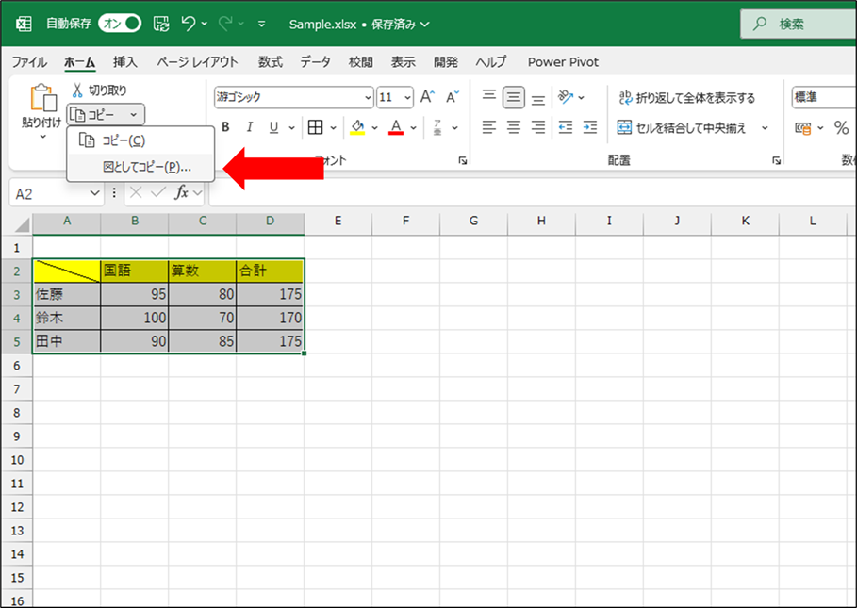Click セルを結合して中央揃え button
This screenshot has height=608, width=857.
682,128
